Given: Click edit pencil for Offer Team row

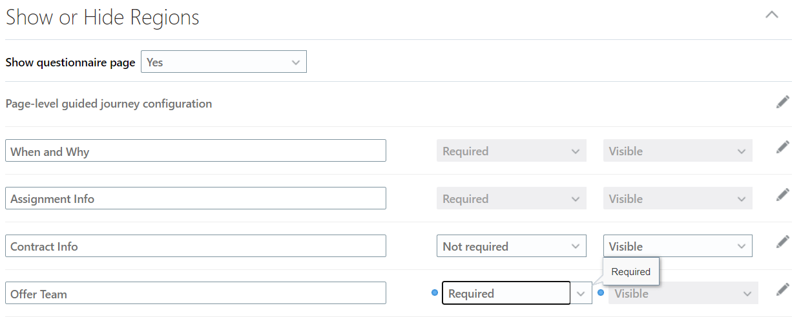Looking at the screenshot, I should point(782,289).
